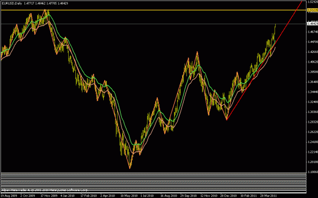Select the gray horizontal current price line

153,24
